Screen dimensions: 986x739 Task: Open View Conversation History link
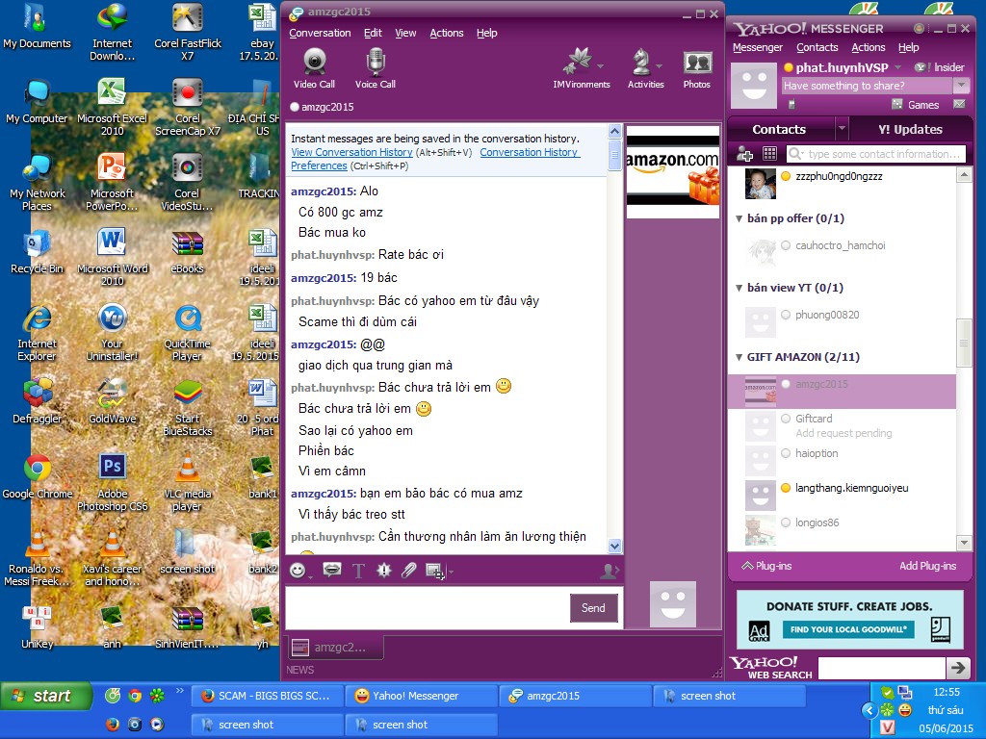pos(351,152)
